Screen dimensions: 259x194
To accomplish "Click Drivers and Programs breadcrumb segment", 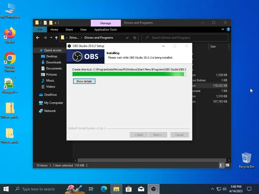I will [99, 38].
